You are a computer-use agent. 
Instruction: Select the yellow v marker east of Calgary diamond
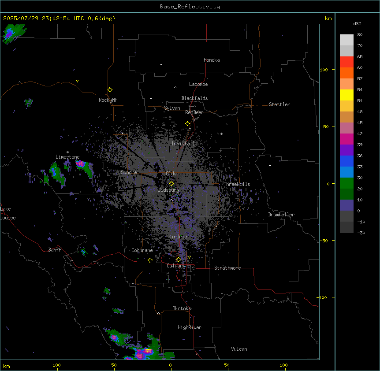click(x=189, y=257)
